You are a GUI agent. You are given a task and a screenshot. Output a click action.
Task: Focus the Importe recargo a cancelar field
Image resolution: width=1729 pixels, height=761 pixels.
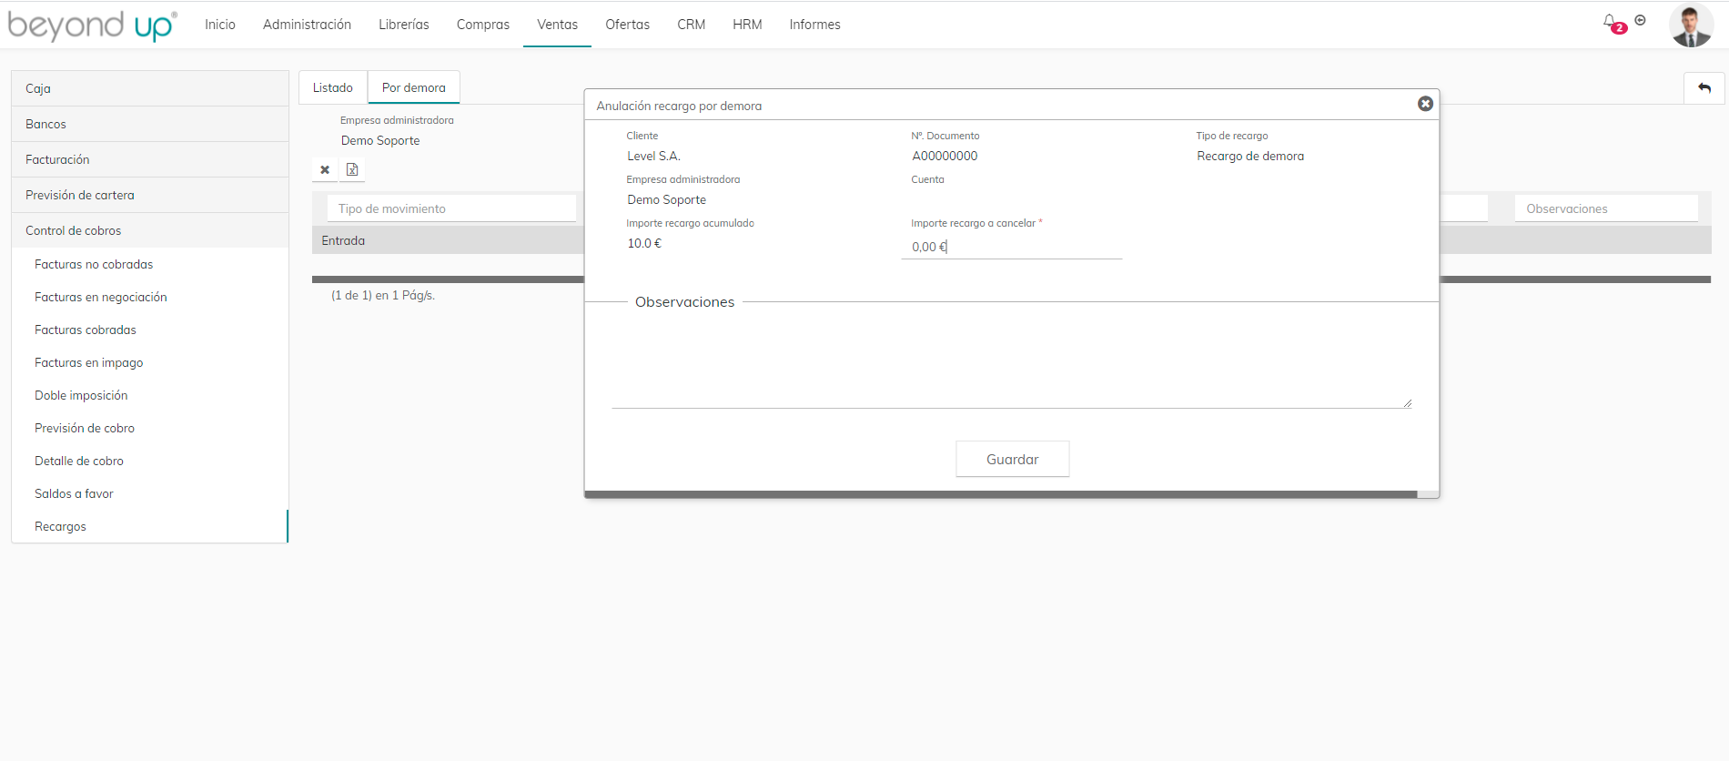click(1011, 247)
